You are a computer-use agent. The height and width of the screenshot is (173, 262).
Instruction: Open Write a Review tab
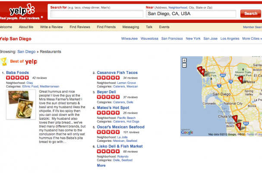51,27
